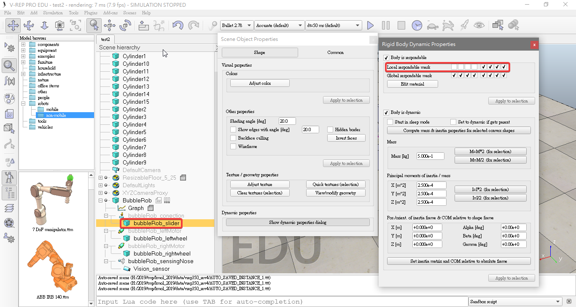Open the collections icon in sidebar
Viewport: 576px width, 307px height.
[9, 98]
